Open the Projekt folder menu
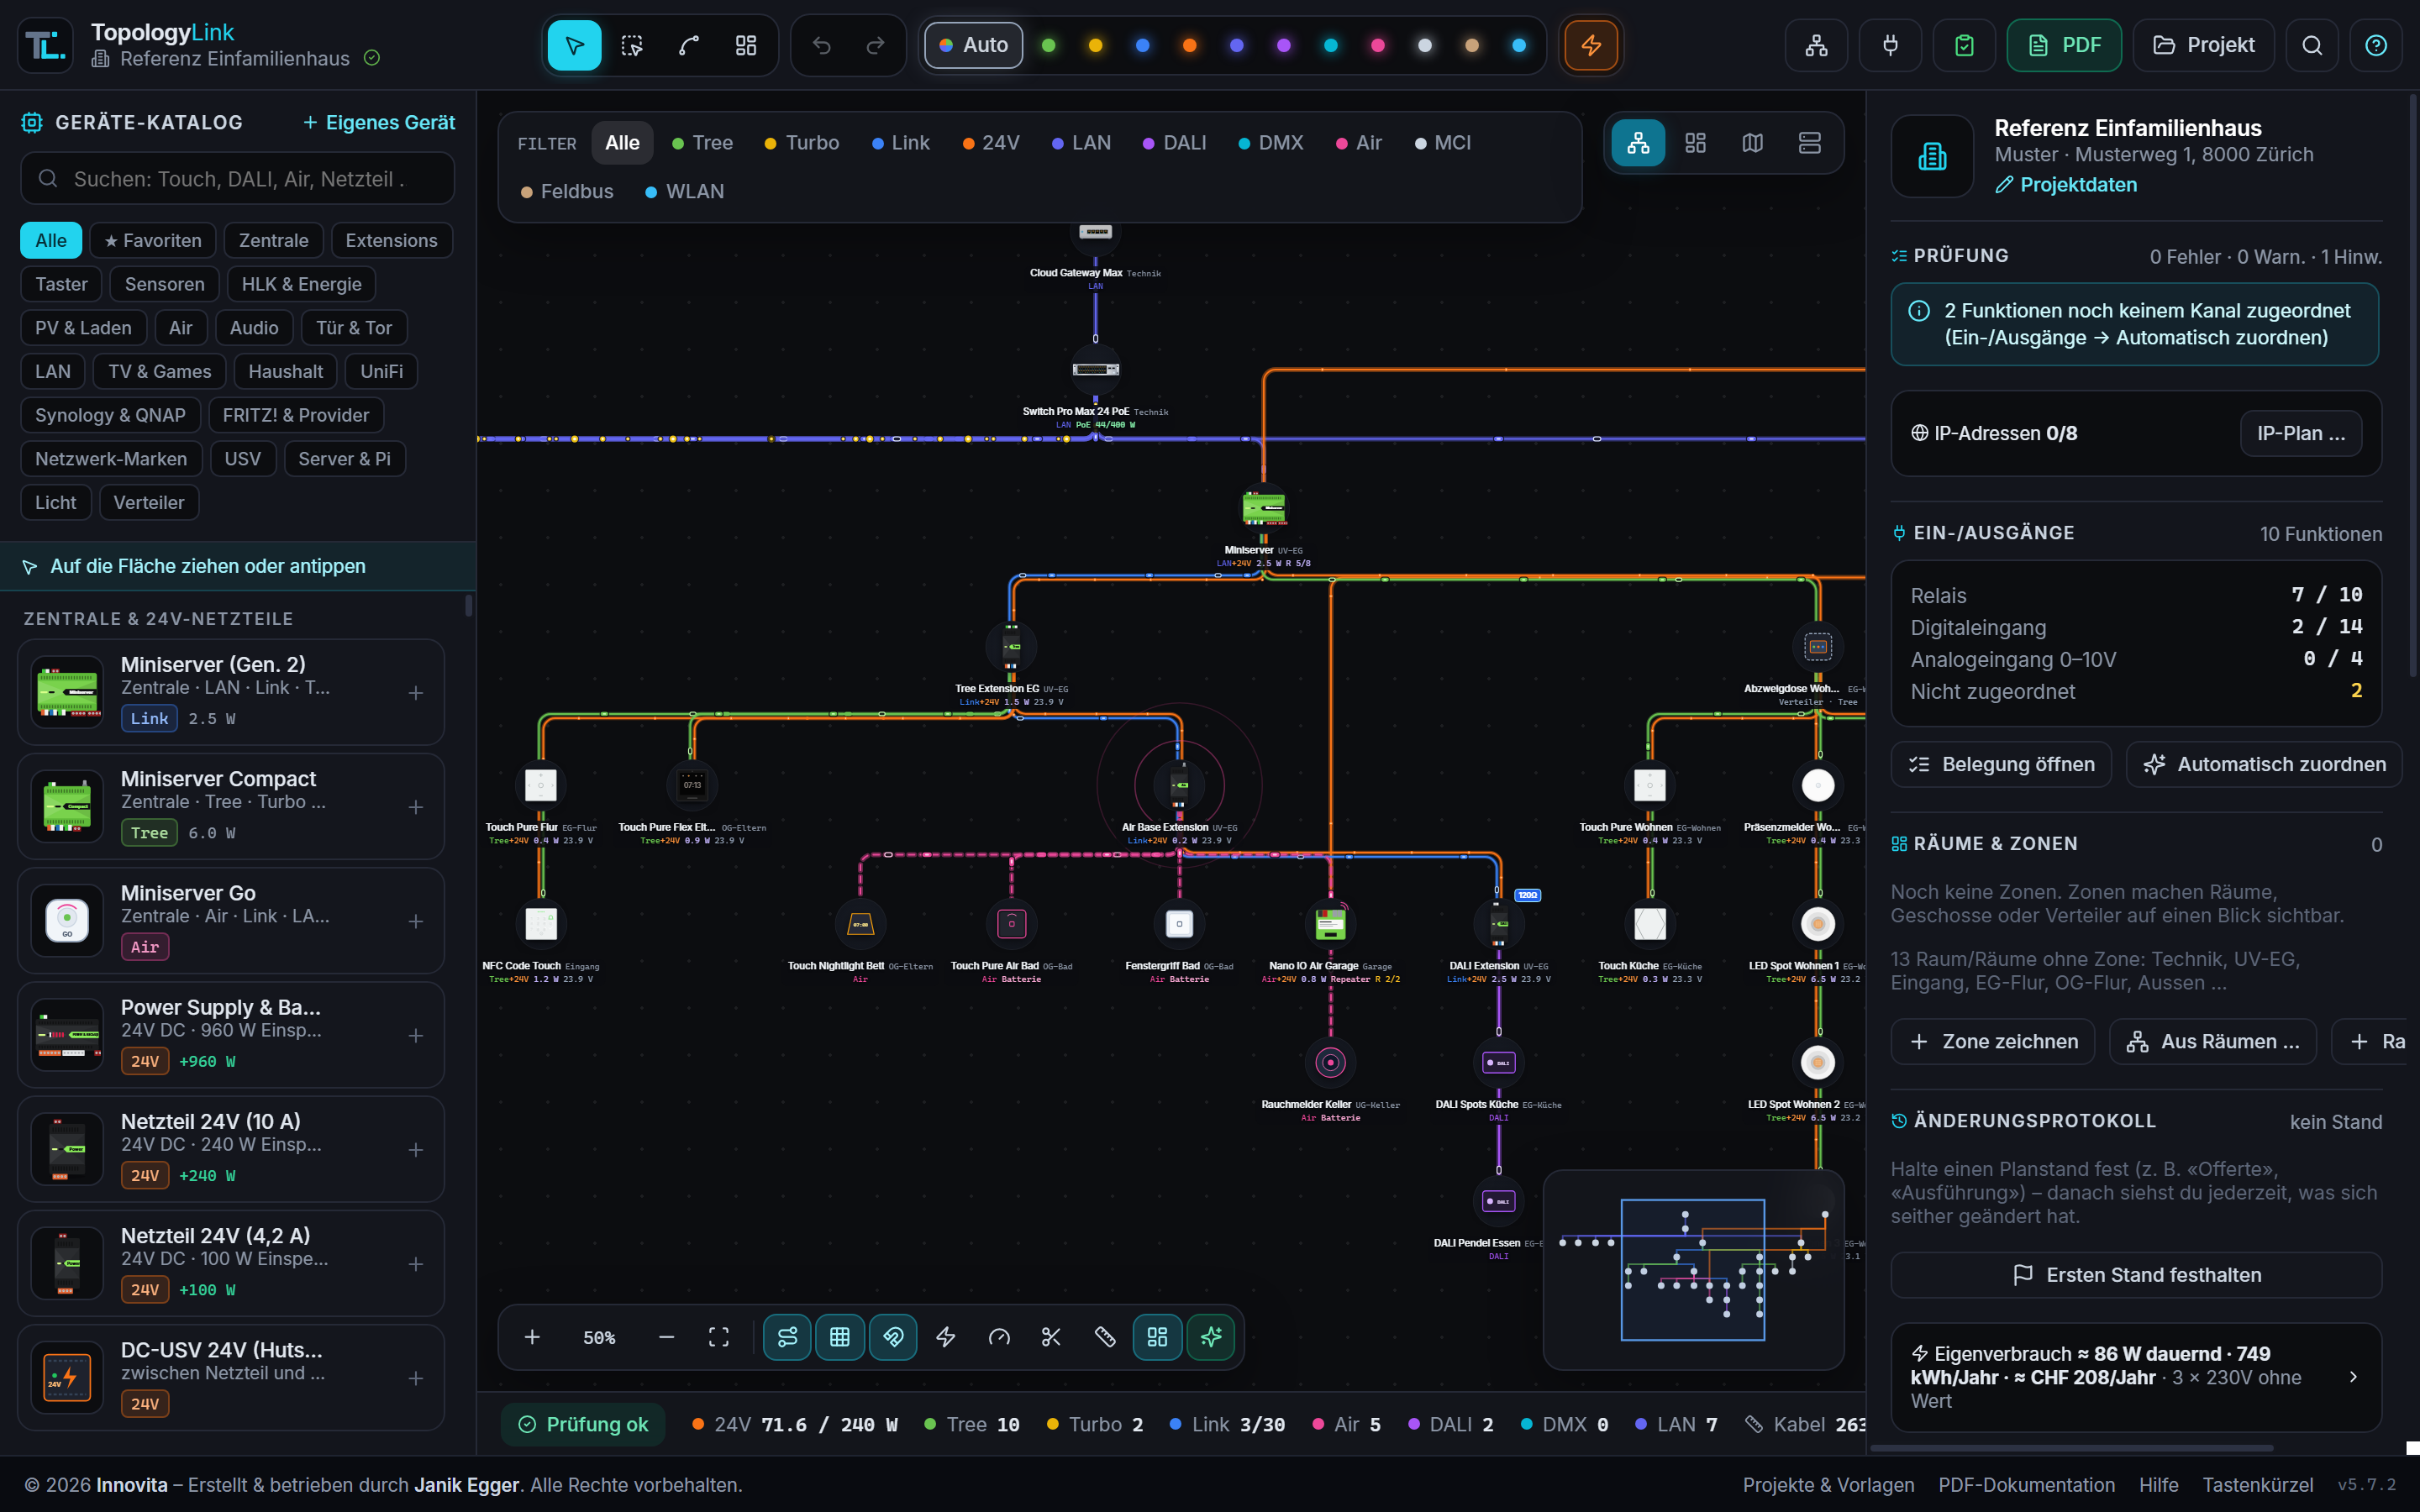The image size is (2420, 1512). click(x=2203, y=46)
